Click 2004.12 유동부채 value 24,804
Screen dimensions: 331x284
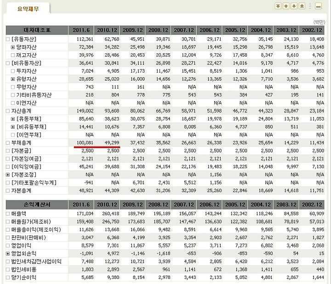[x=266, y=119]
